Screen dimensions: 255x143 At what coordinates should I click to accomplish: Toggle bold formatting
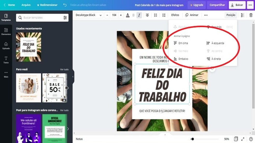point(133,15)
